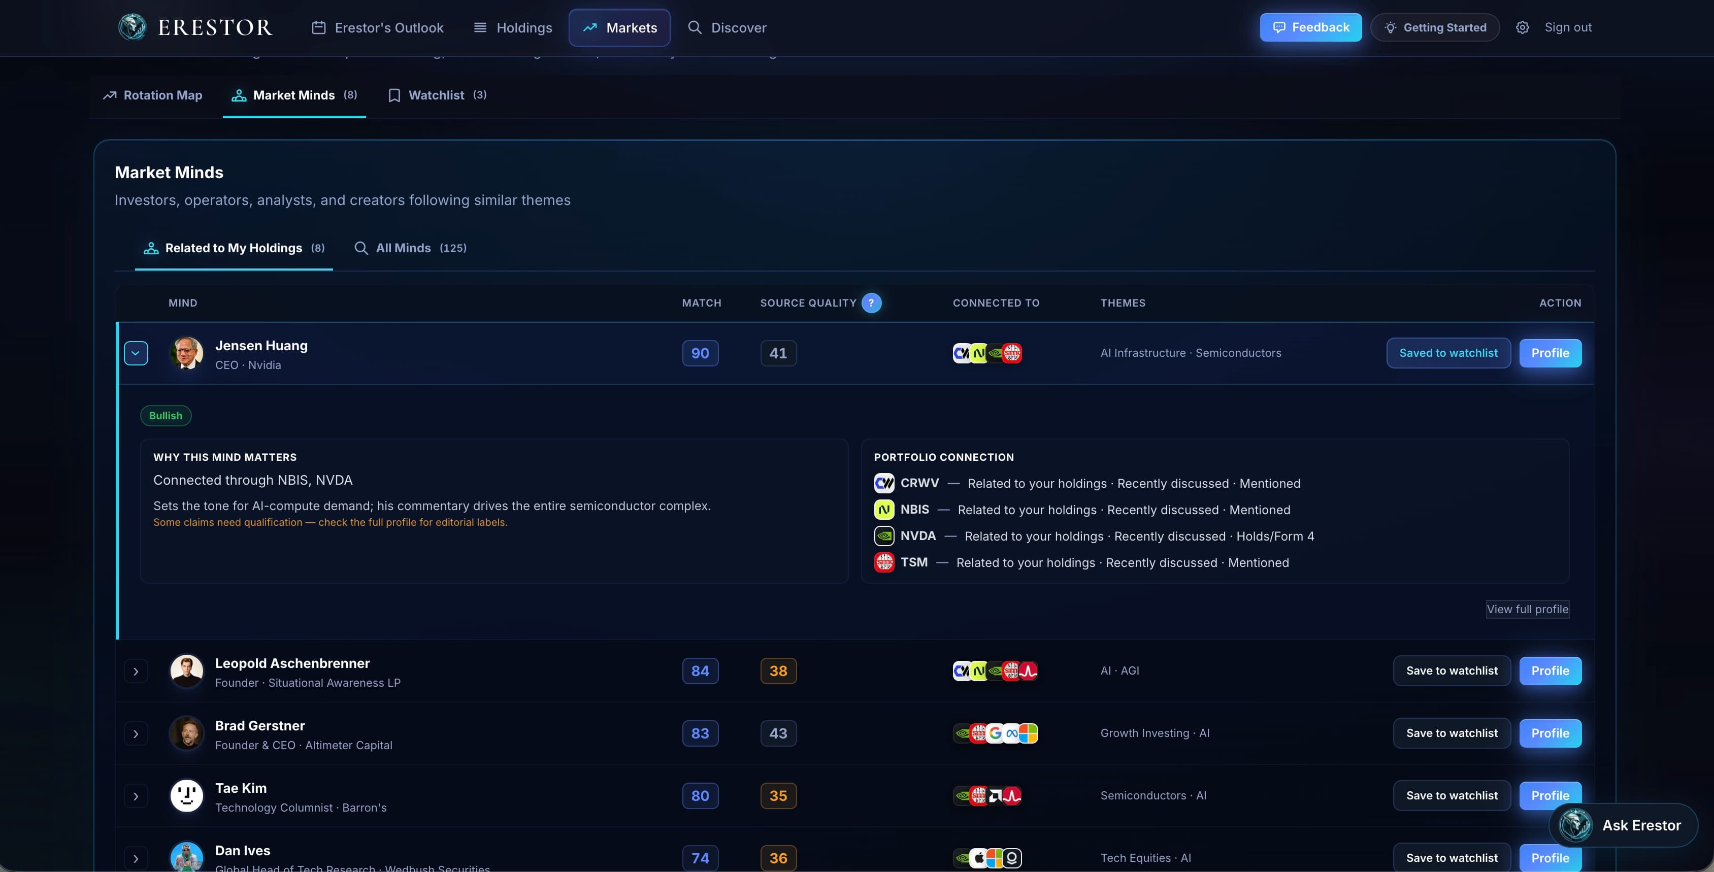Viewport: 1714px width, 872px height.
Task: Click Leopold Aschenbrenner's source quality 38
Action: pos(778,670)
